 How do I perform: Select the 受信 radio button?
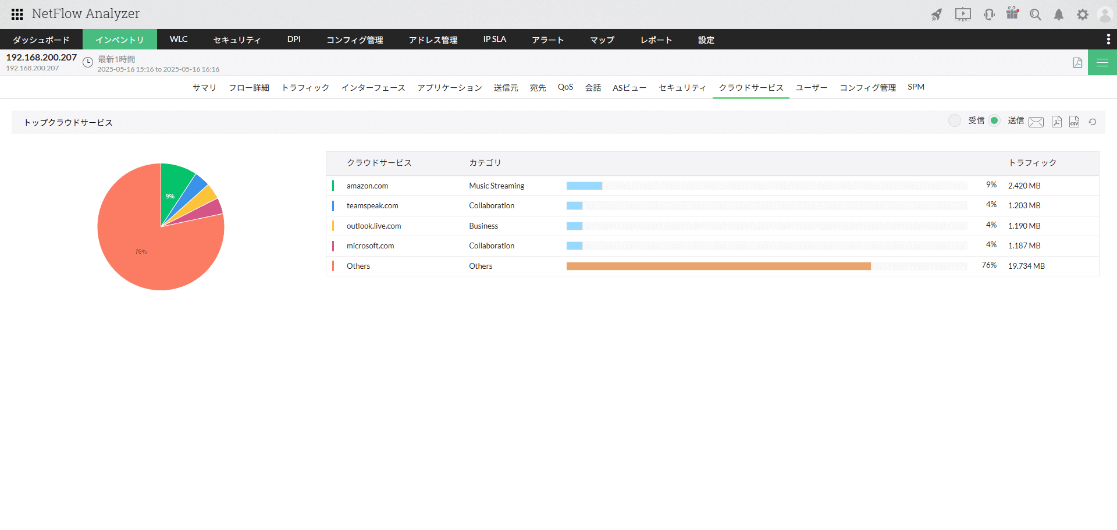pyautogui.click(x=955, y=120)
